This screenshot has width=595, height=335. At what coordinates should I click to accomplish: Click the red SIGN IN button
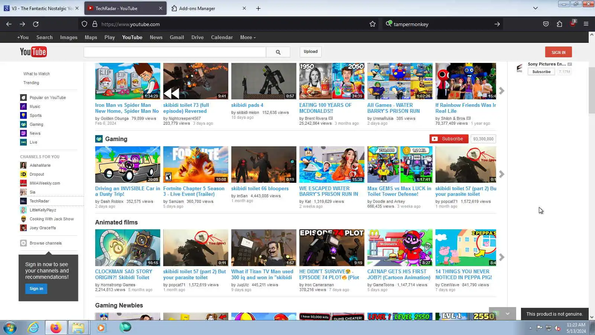(x=559, y=52)
